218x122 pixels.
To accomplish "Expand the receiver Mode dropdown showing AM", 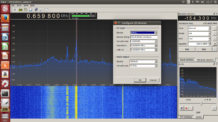I will pos(199,33).
